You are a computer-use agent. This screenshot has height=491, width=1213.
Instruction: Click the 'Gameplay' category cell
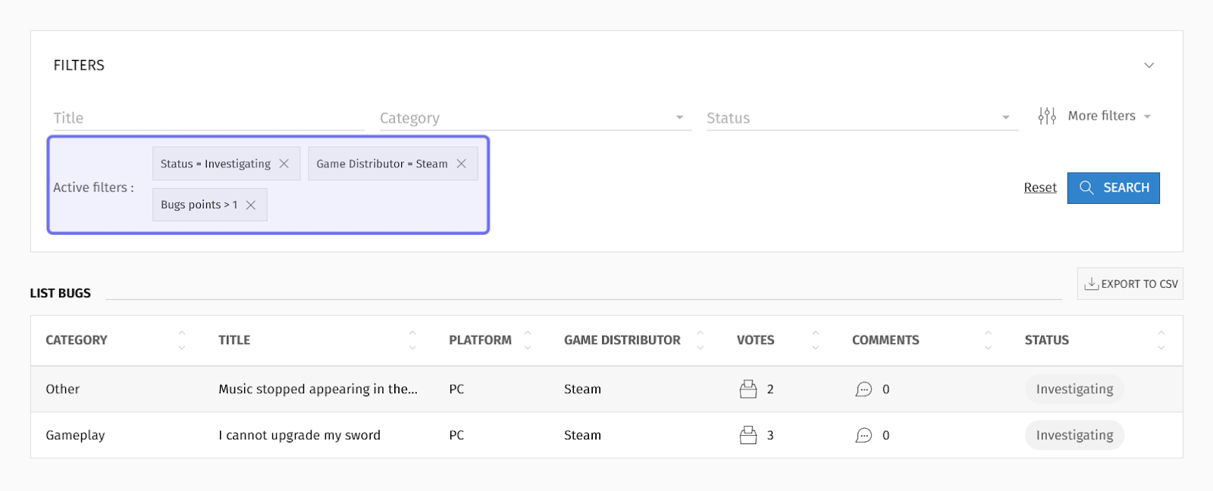(75, 435)
